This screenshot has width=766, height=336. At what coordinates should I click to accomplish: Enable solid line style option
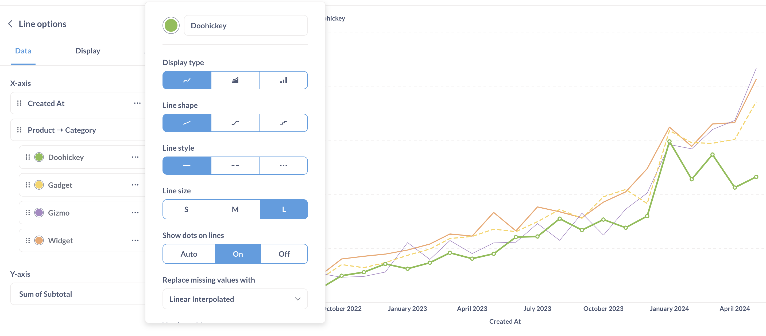click(x=187, y=166)
